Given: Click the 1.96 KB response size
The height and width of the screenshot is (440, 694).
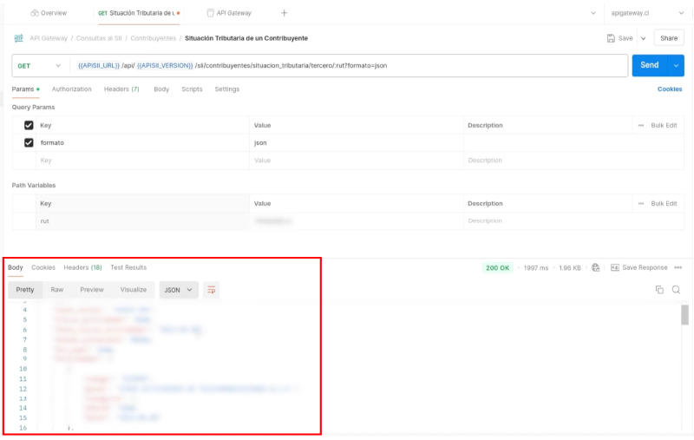Looking at the screenshot, I should [570, 269].
